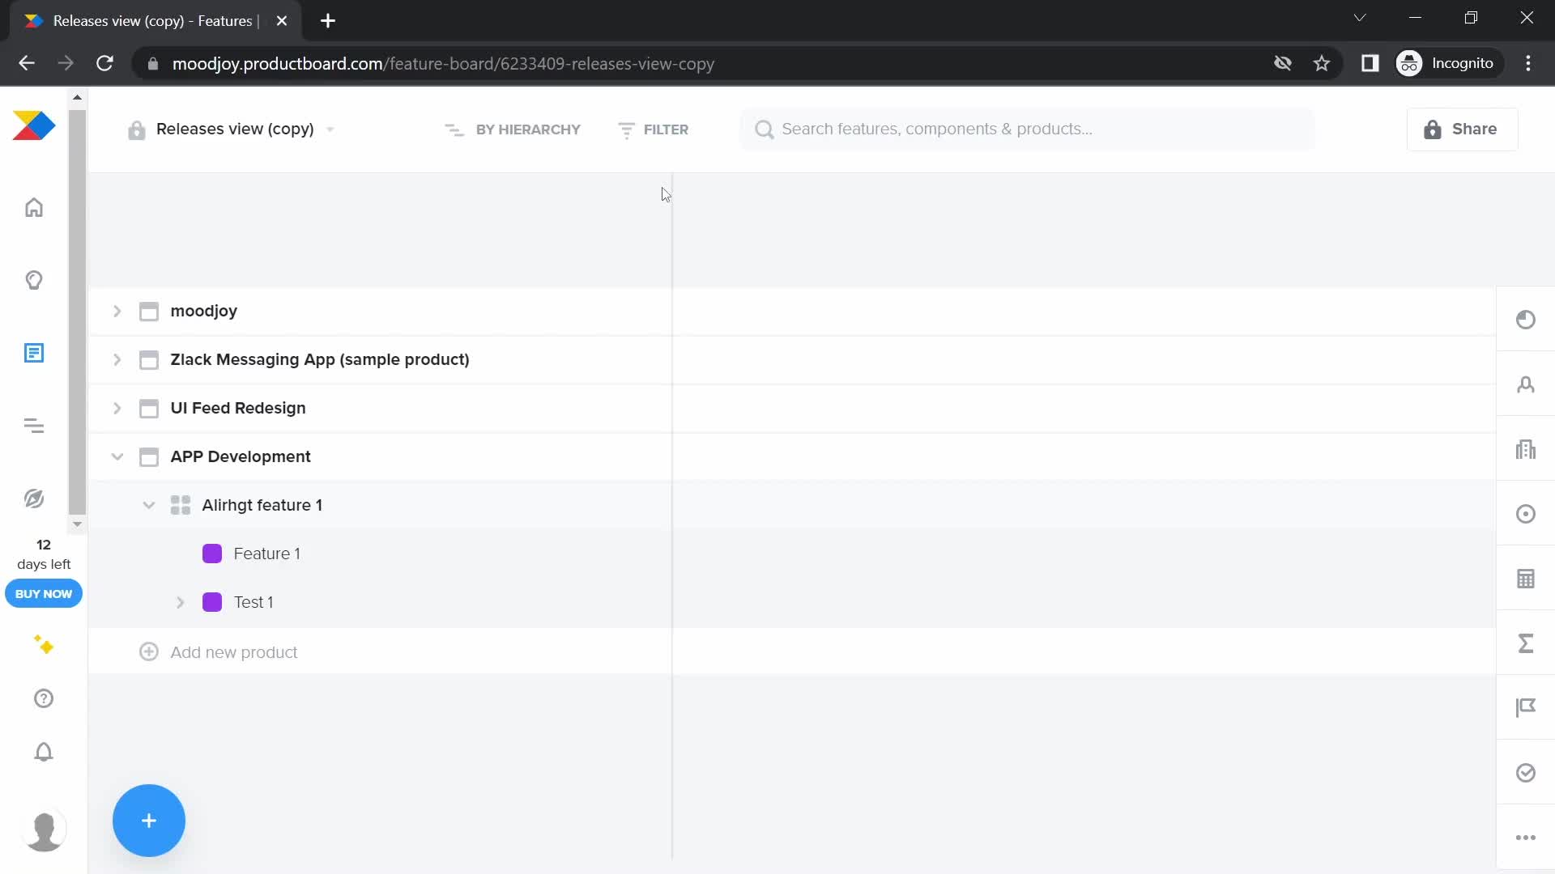Click the moodjoy product window icon
Viewport: 1555px width, 874px height.
pos(149,312)
